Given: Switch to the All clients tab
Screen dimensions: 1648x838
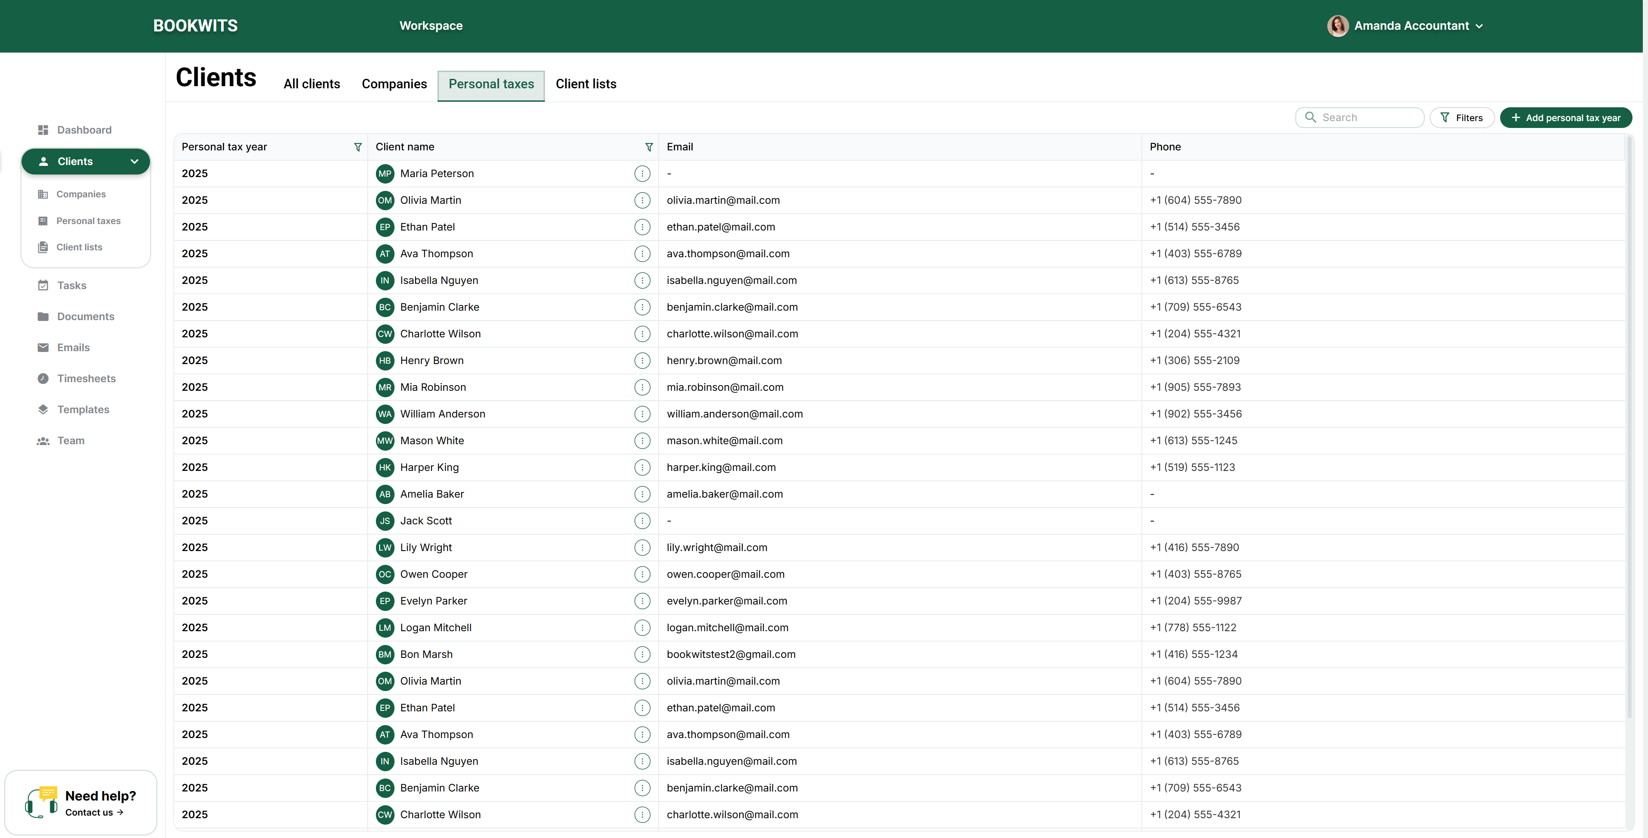Looking at the screenshot, I should coord(312,84).
